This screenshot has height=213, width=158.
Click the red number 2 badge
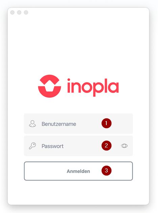coord(106,145)
